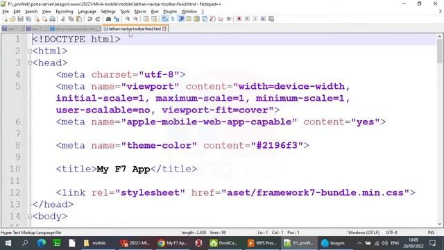Click the Folder as Workspace icon
The image size is (444, 250).
[x=221, y=19]
